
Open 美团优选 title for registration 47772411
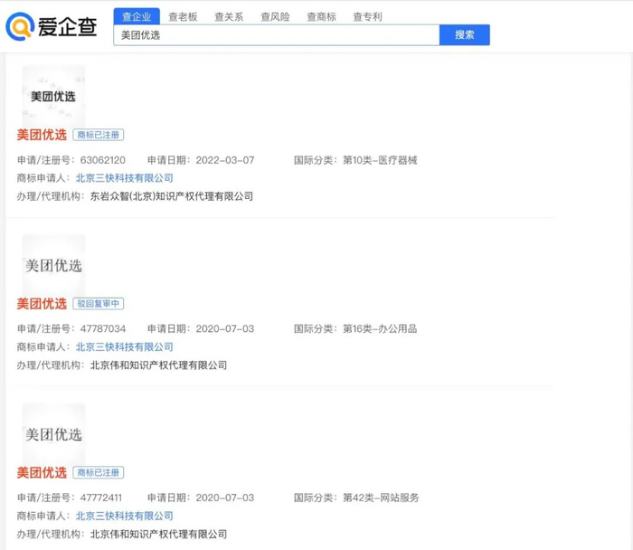42,473
